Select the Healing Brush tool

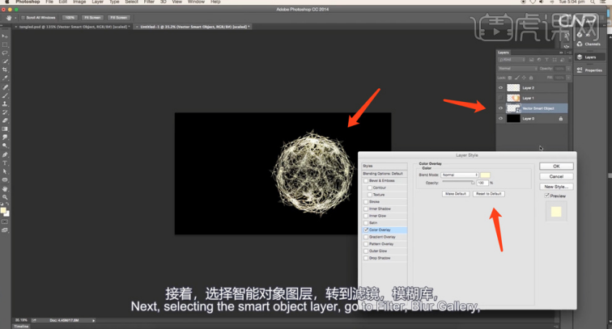click(5, 87)
